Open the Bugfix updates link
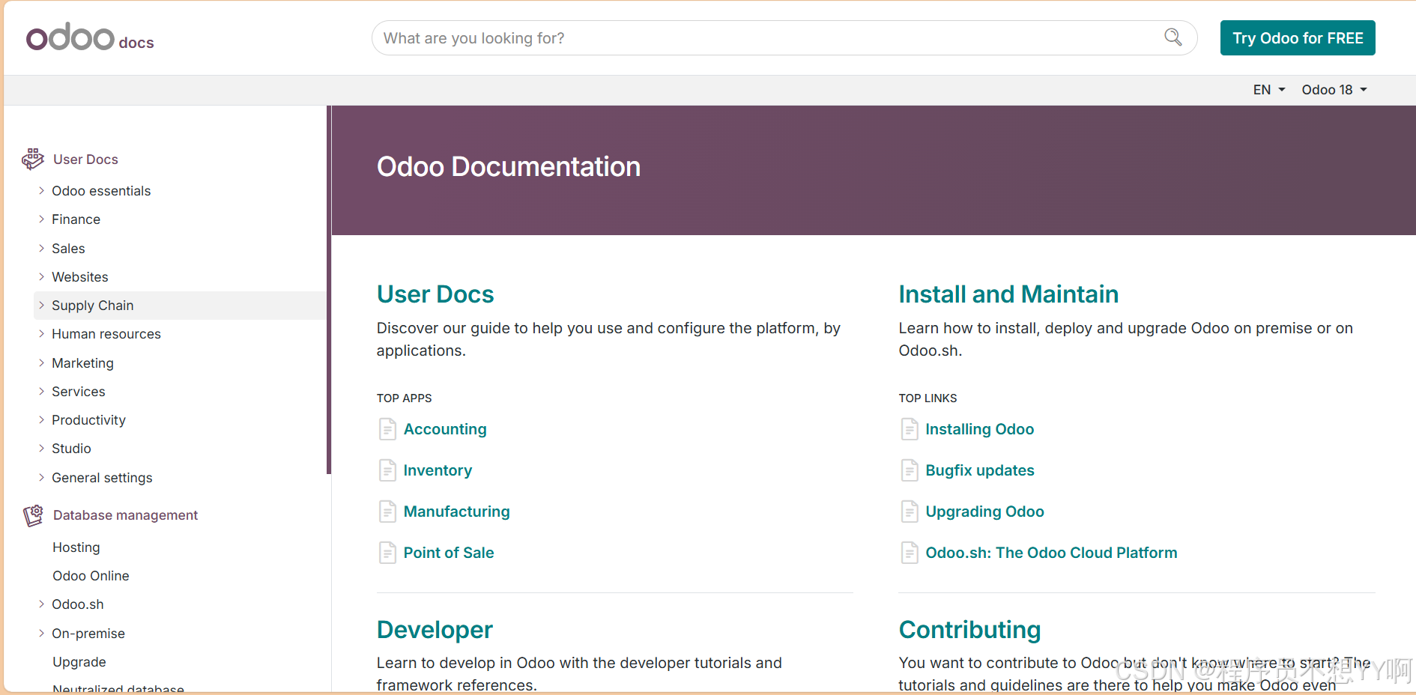Screen dimensions: 1416x695 click(979, 470)
